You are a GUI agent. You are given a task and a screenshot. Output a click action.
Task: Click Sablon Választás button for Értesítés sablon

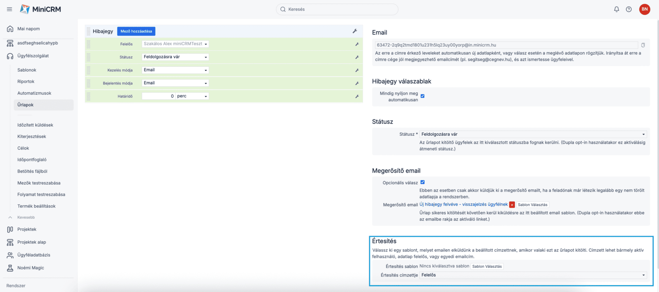[487, 266]
